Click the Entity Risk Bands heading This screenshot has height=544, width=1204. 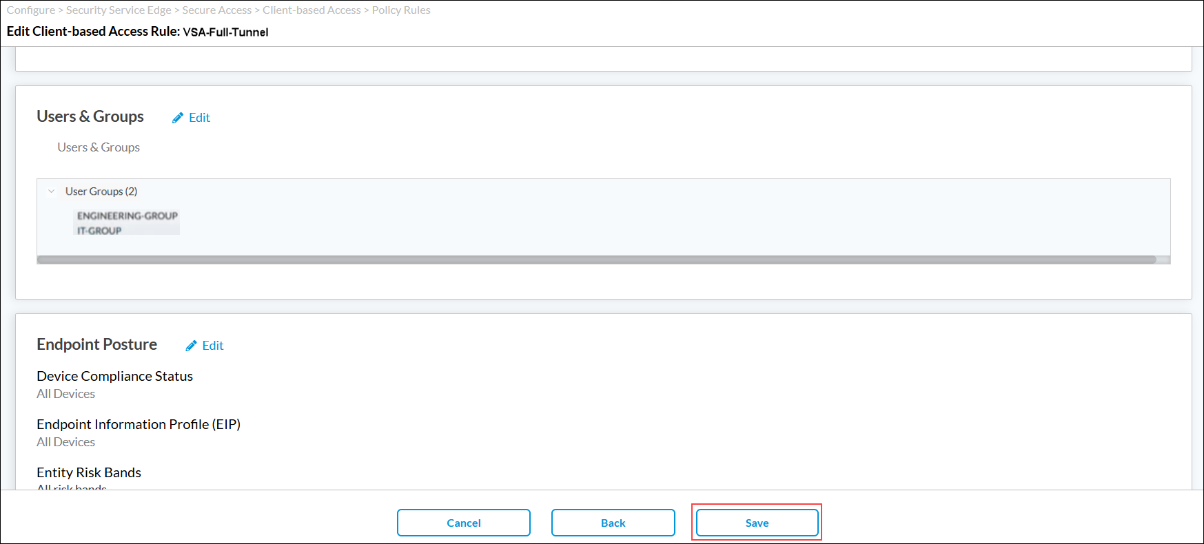coord(89,472)
